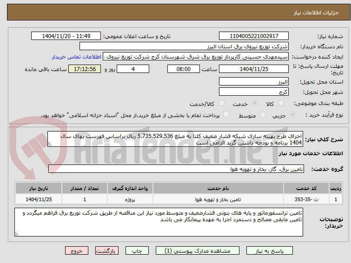Click the resize handle of description textarea
Screen dimensions: 351x263
coord(50,145)
